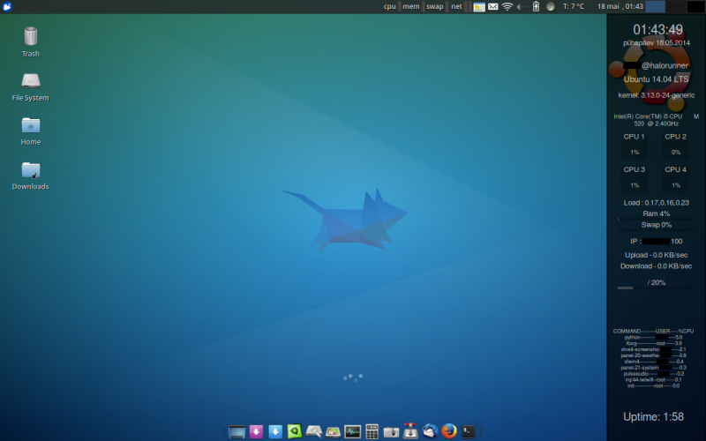The image size is (706, 441).
Task: Open the Trash desktop icon
Action: pyautogui.click(x=31, y=36)
